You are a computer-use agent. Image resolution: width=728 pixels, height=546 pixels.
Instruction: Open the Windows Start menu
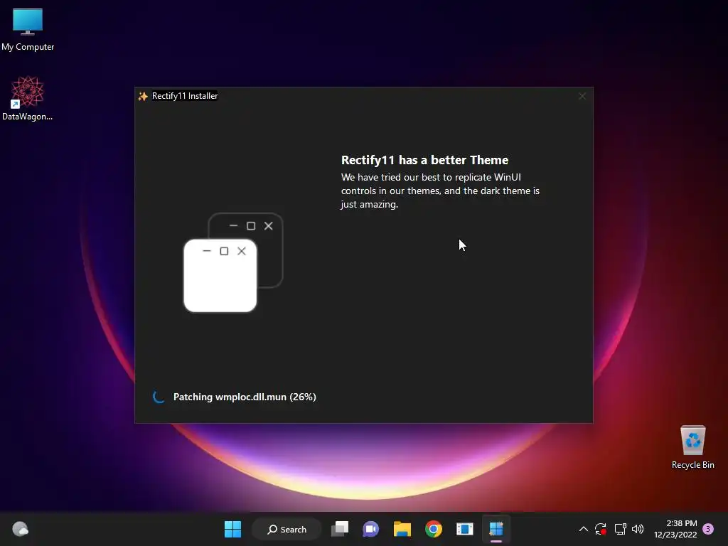[x=232, y=529]
